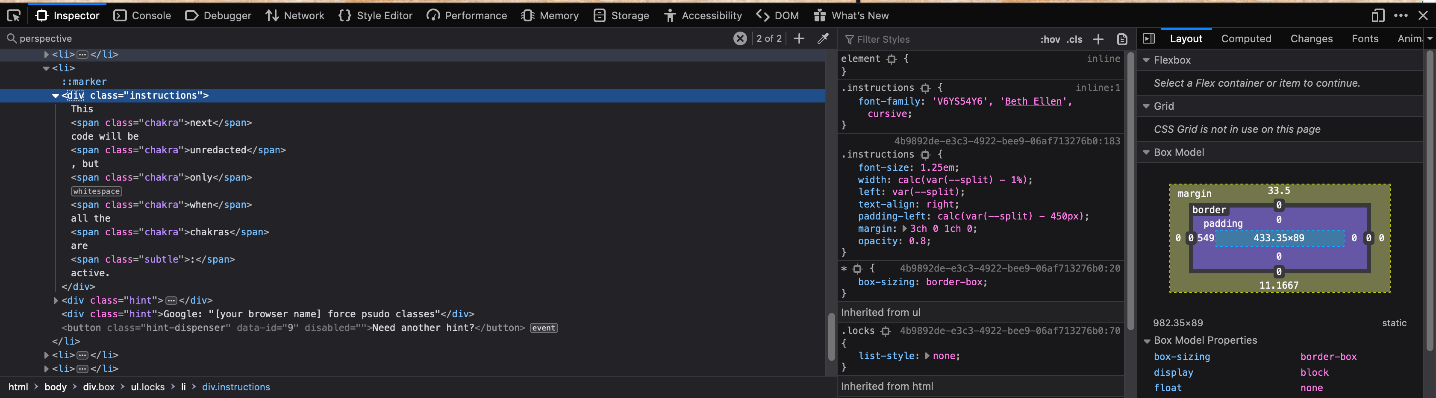Select the div.box breadcrumb
1436x398 pixels.
pyautogui.click(x=99, y=387)
